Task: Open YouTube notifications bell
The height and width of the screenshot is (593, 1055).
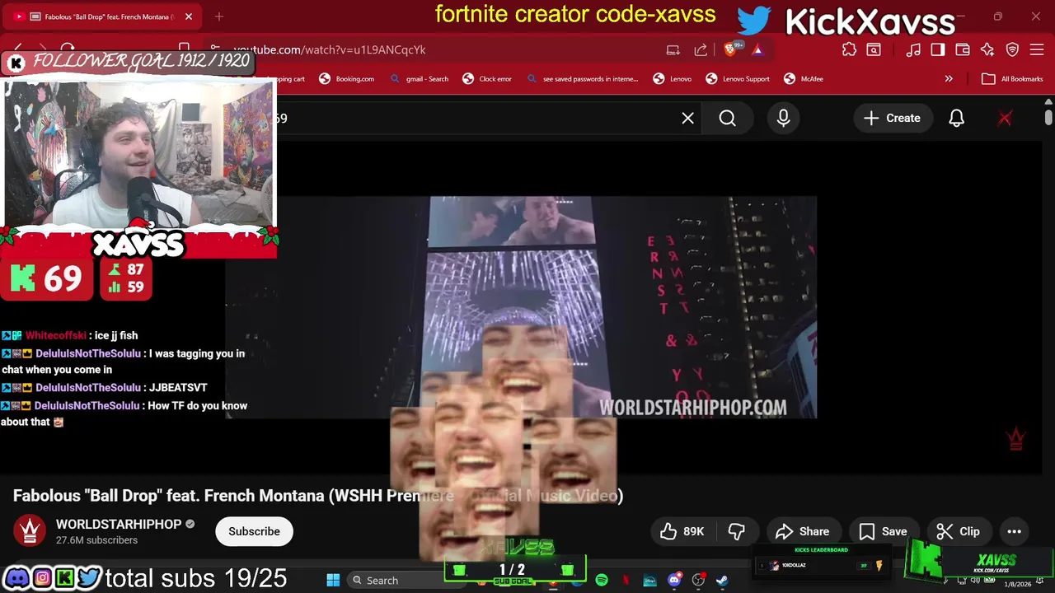Action: [956, 119]
